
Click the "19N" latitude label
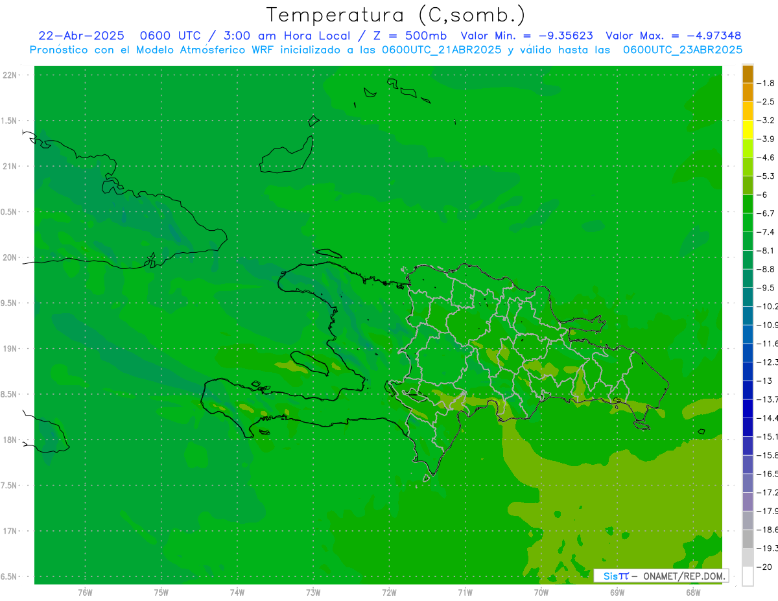pos(10,349)
